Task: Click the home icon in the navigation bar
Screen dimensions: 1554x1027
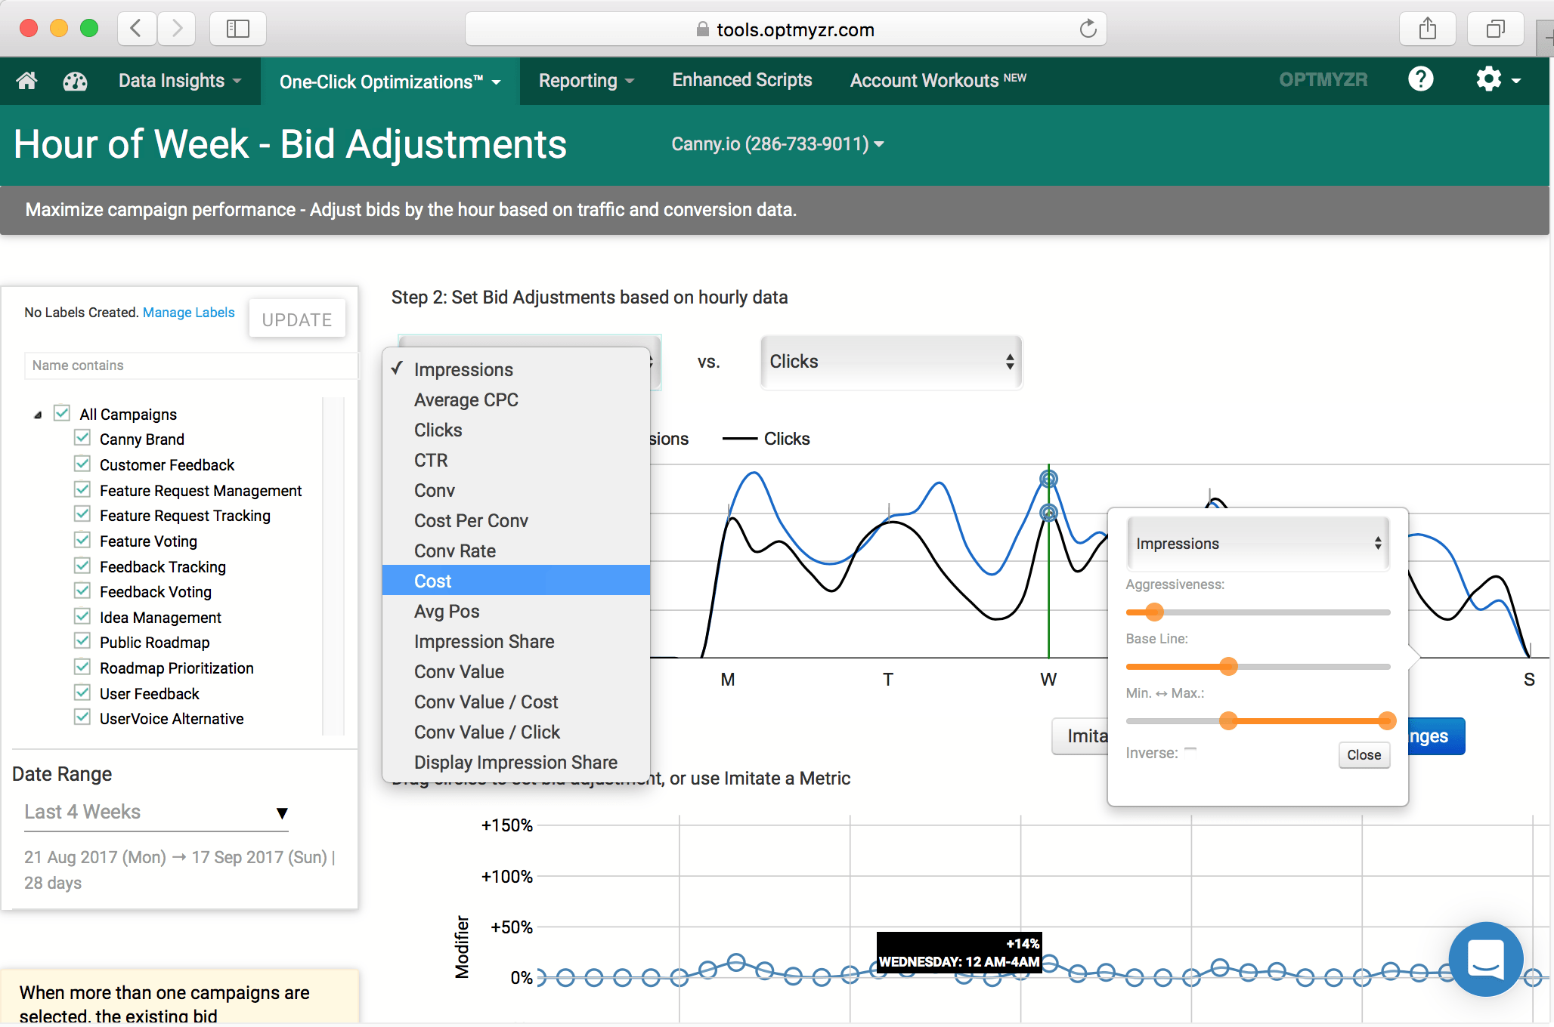Action: pos(27,81)
